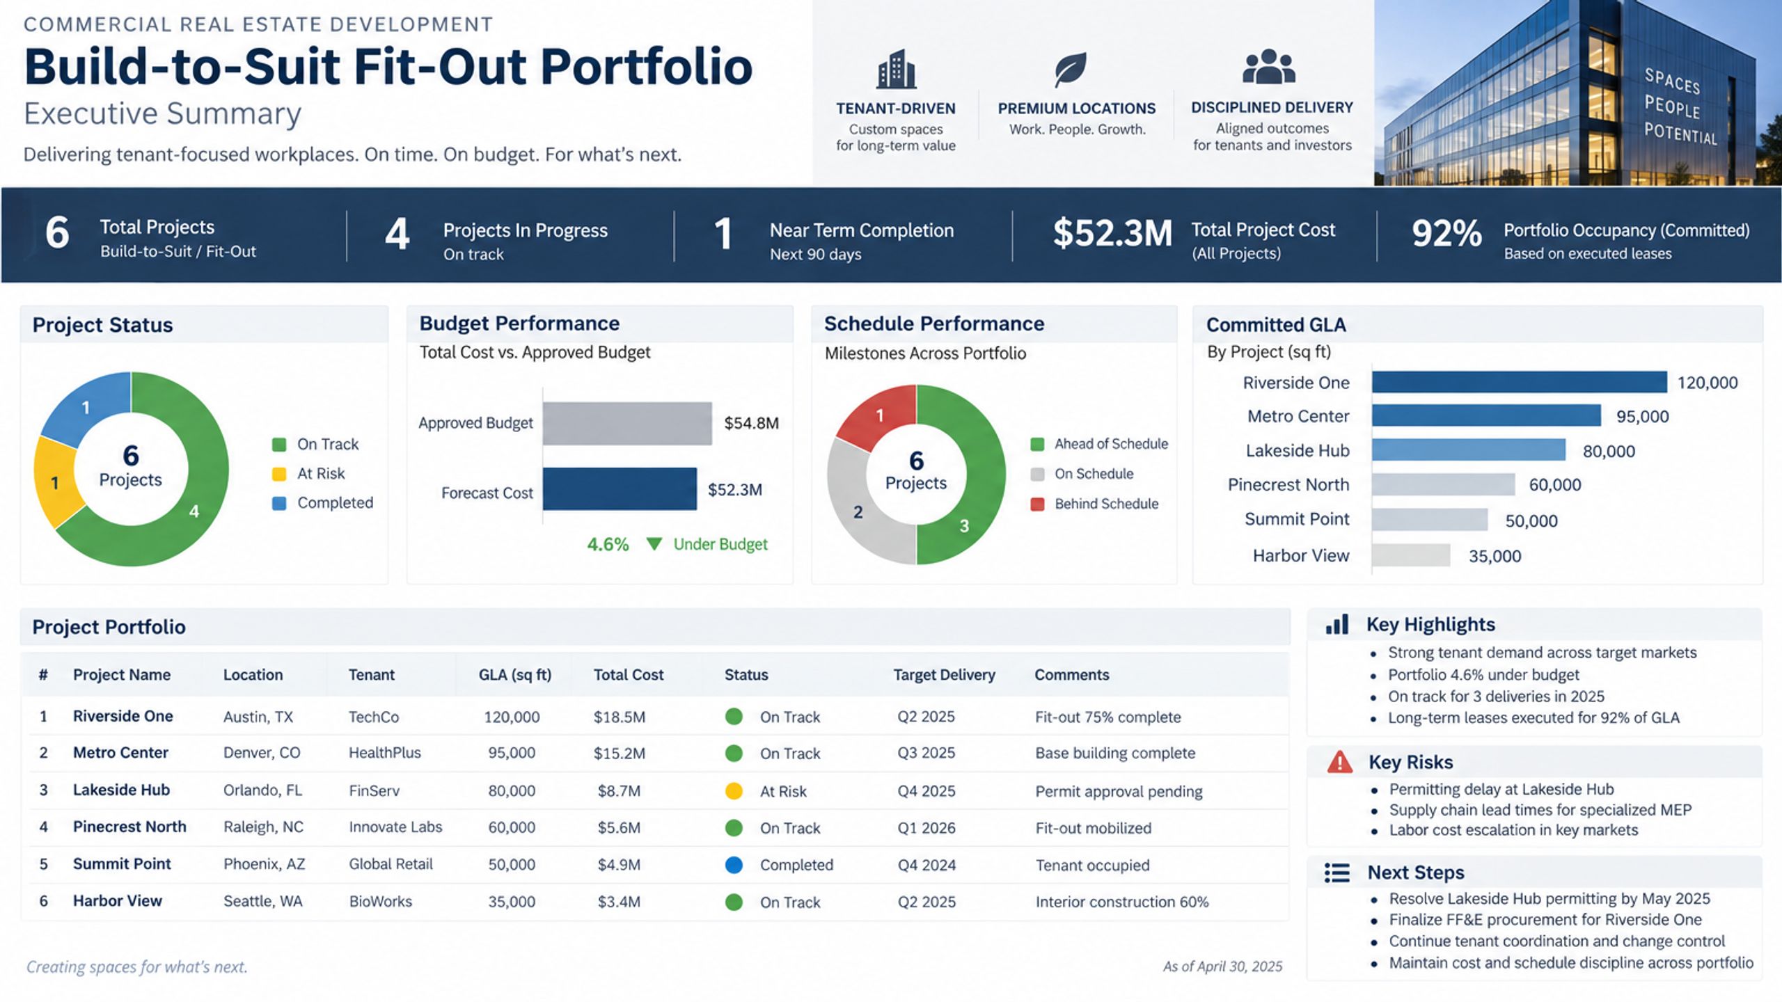1782x1002 pixels.
Task: Click the blue Completed legend swatch
Action: coord(279,503)
